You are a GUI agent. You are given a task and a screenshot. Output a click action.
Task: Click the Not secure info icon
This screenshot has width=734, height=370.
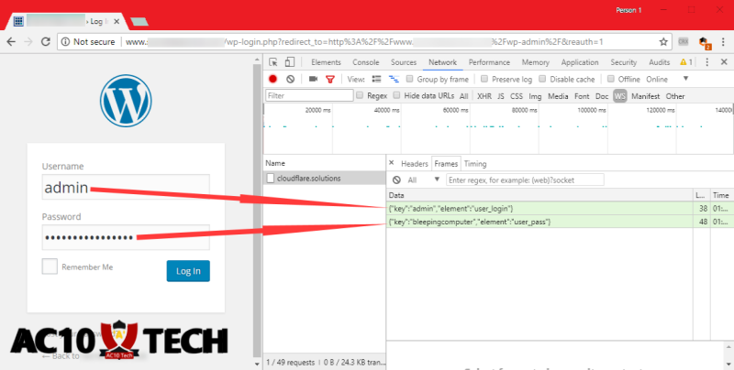(66, 41)
